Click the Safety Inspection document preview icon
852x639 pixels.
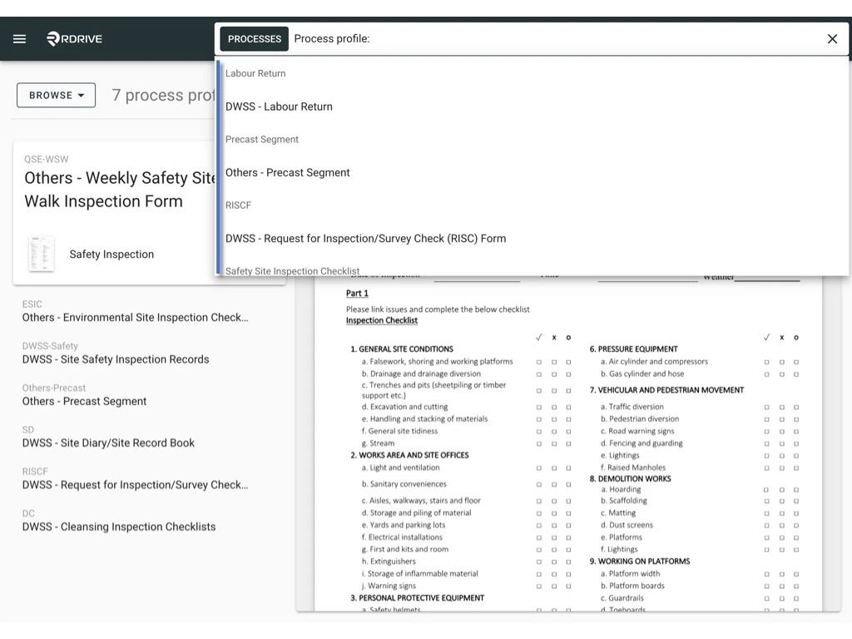40,253
